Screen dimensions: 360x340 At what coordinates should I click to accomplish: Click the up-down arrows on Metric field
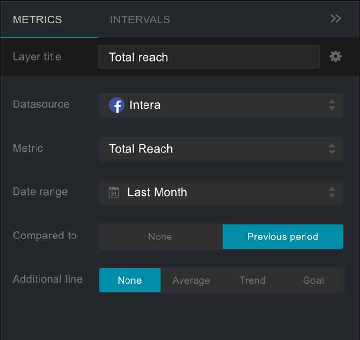[x=331, y=149]
